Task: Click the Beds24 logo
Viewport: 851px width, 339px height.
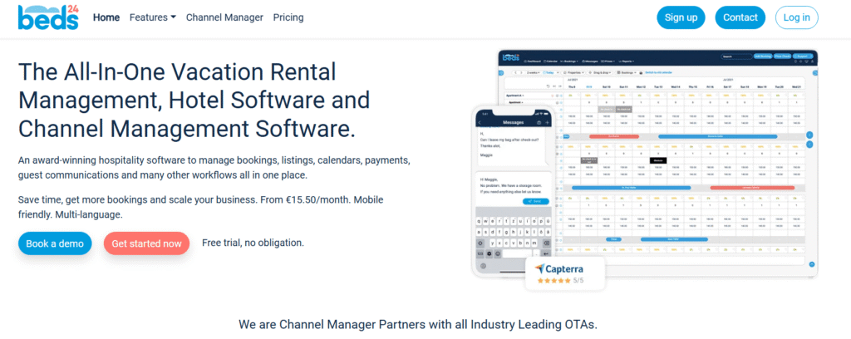Action: [48, 17]
